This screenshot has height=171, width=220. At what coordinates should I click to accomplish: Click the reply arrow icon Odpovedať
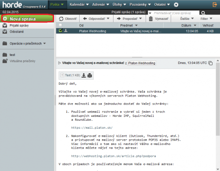pyautogui.click(x=85, y=19)
